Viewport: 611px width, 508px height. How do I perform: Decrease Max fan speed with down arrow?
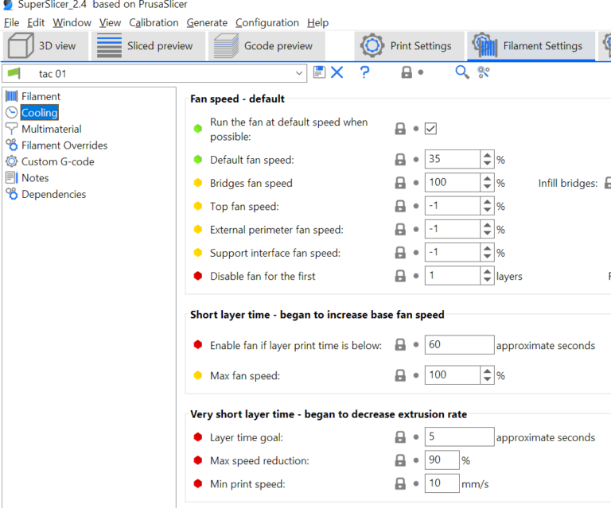(487, 379)
